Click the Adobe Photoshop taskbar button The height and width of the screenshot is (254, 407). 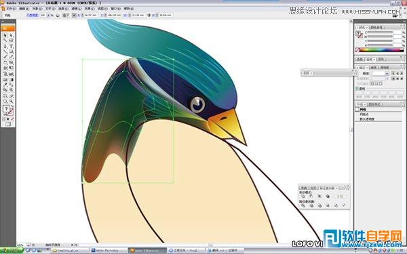tap(109, 251)
